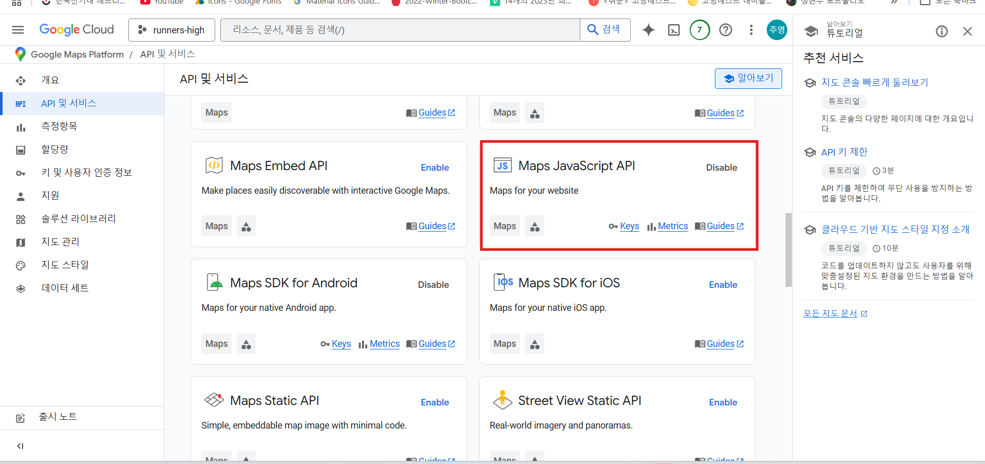
Task: Disable the Maps JavaScript API
Action: pos(722,168)
